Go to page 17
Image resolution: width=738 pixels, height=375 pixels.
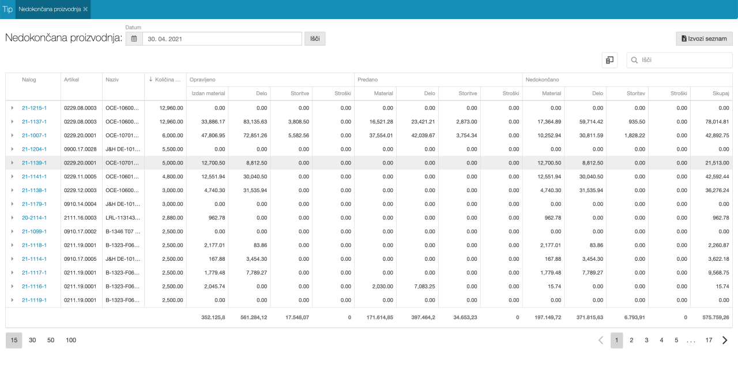[x=709, y=340]
